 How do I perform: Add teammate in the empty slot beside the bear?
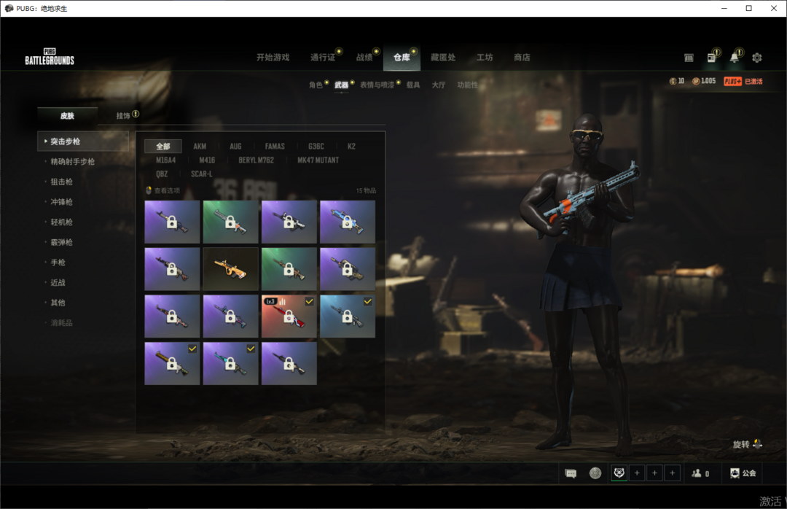637,473
